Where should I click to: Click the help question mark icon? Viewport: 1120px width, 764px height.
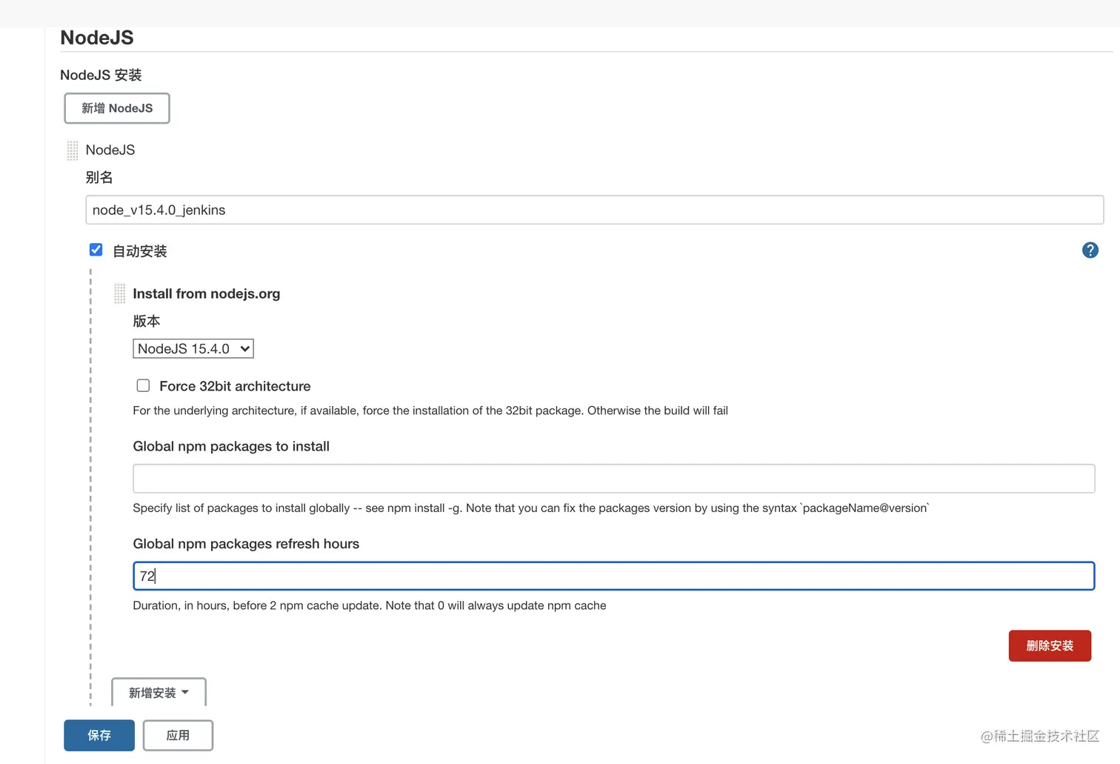[x=1090, y=250]
